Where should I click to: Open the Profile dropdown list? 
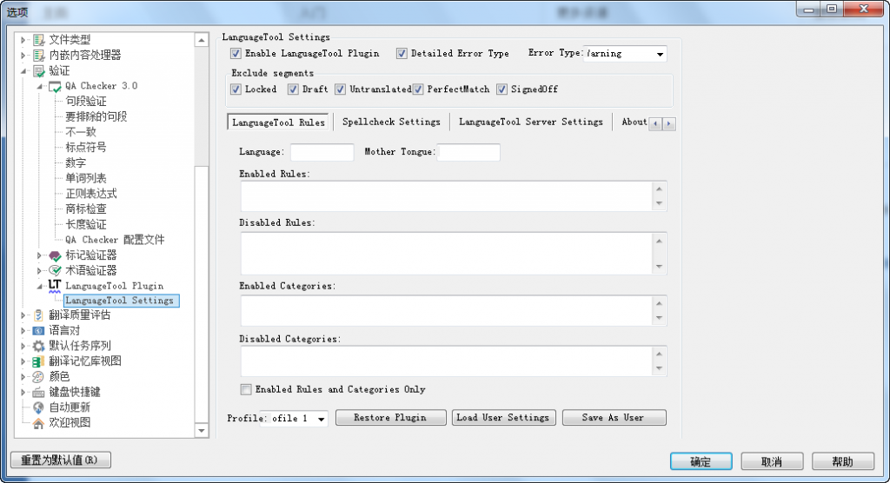pyautogui.click(x=321, y=419)
